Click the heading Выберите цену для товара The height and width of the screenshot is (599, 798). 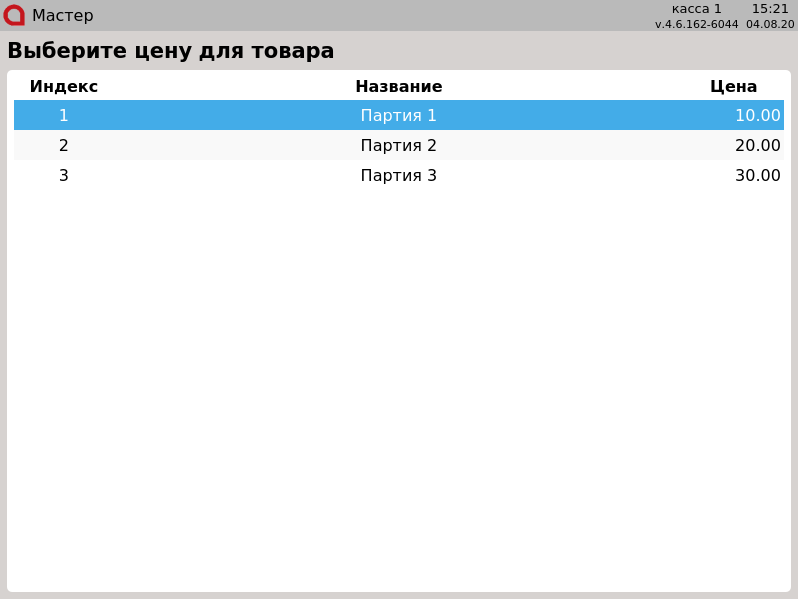pos(171,51)
